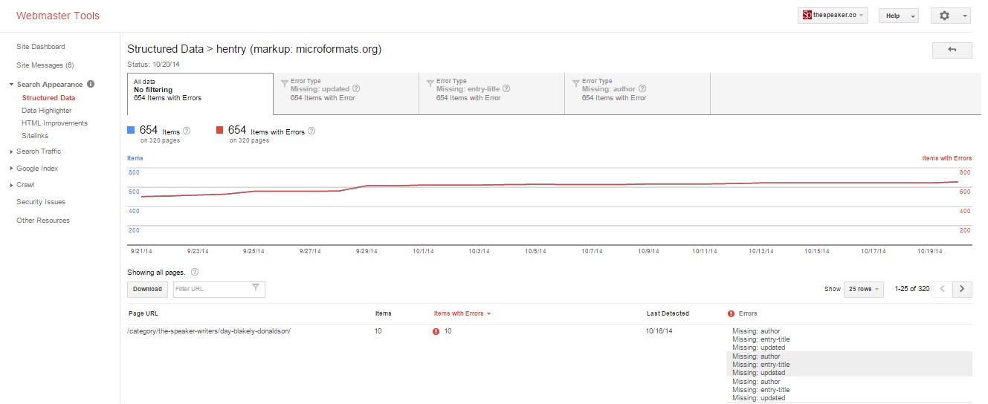The height and width of the screenshot is (404, 988).
Task: Click the blue Items legend swatch
Action: click(131, 131)
